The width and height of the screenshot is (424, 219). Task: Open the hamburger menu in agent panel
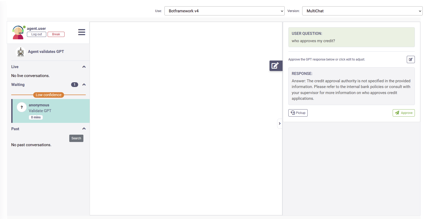click(82, 32)
